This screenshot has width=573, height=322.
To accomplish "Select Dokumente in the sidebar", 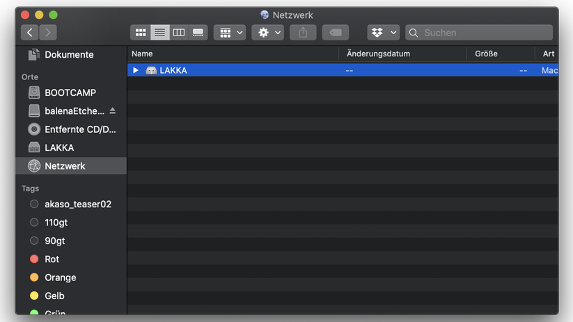I will (68, 54).
